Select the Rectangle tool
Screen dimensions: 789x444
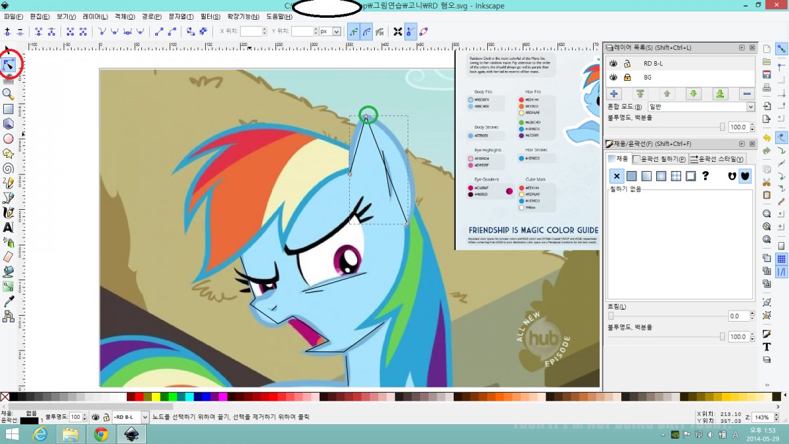pos(9,109)
